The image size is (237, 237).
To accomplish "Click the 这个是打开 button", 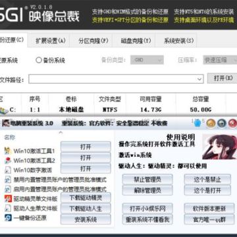I will 207,190.
